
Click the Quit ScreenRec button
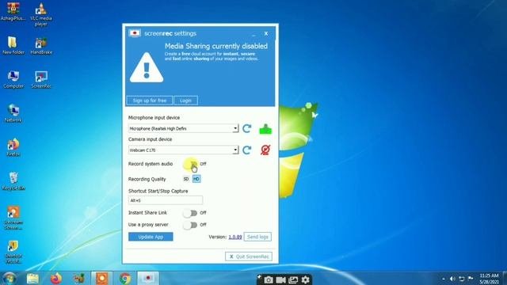[249, 256]
